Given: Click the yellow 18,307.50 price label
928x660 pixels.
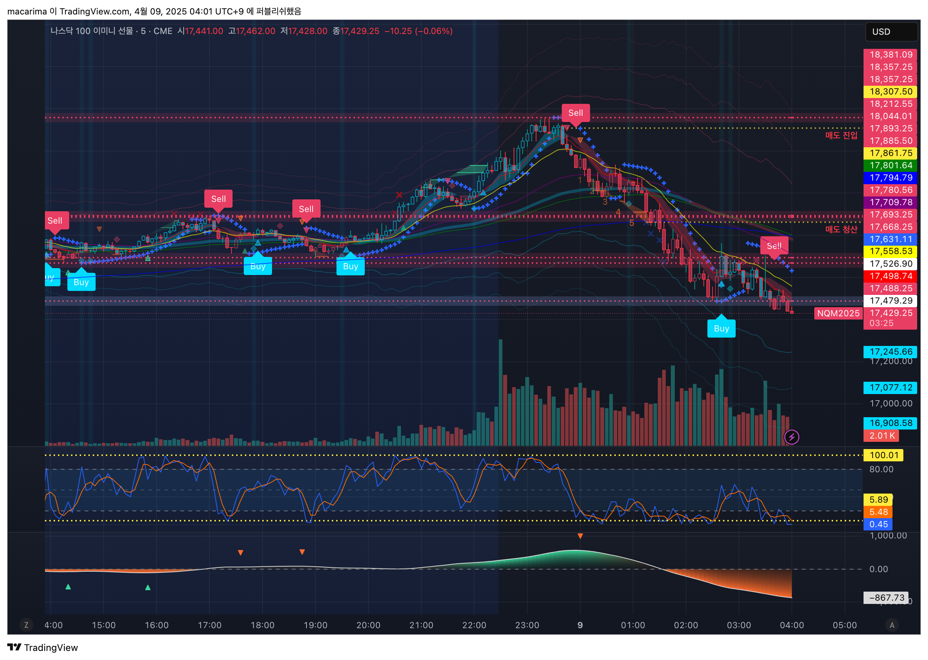Looking at the screenshot, I should (890, 92).
